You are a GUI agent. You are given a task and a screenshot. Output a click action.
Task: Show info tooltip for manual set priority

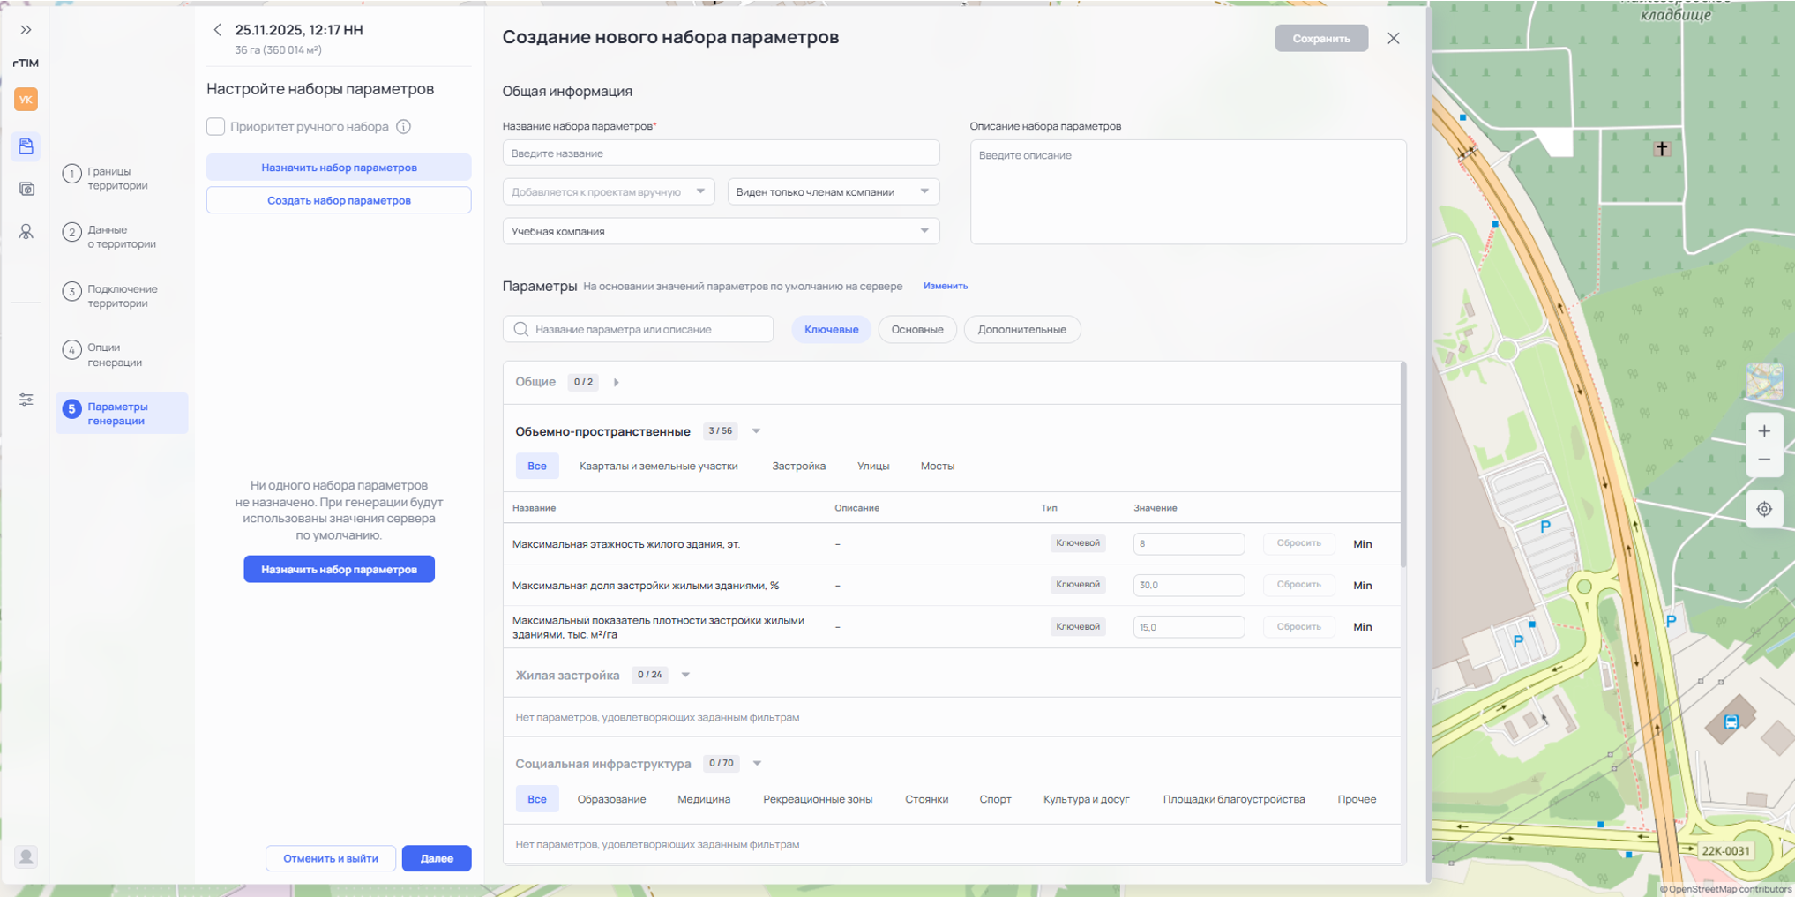pyautogui.click(x=404, y=127)
